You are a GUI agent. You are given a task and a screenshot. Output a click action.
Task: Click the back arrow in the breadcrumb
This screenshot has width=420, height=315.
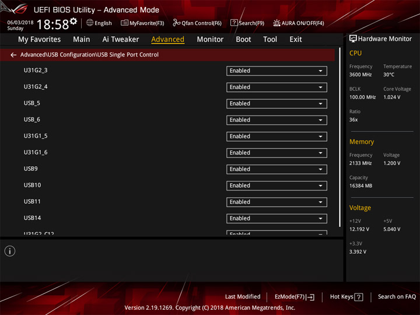[x=13, y=55]
